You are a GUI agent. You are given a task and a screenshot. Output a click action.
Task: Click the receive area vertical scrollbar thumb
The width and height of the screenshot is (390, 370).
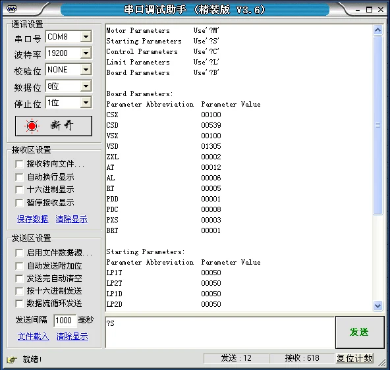(378, 125)
